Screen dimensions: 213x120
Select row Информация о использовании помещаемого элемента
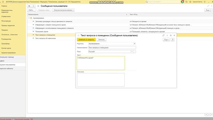120,28
